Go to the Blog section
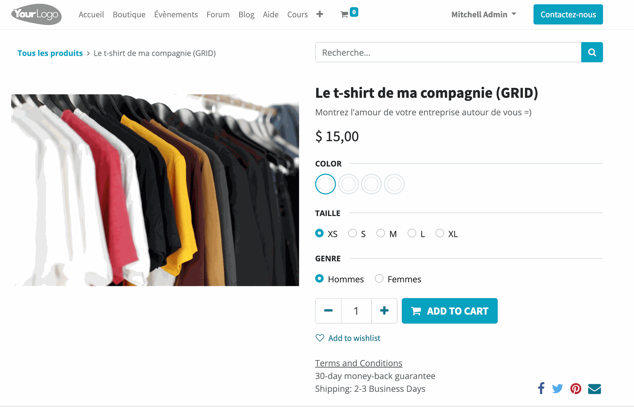This screenshot has height=407, width=634. tap(246, 15)
